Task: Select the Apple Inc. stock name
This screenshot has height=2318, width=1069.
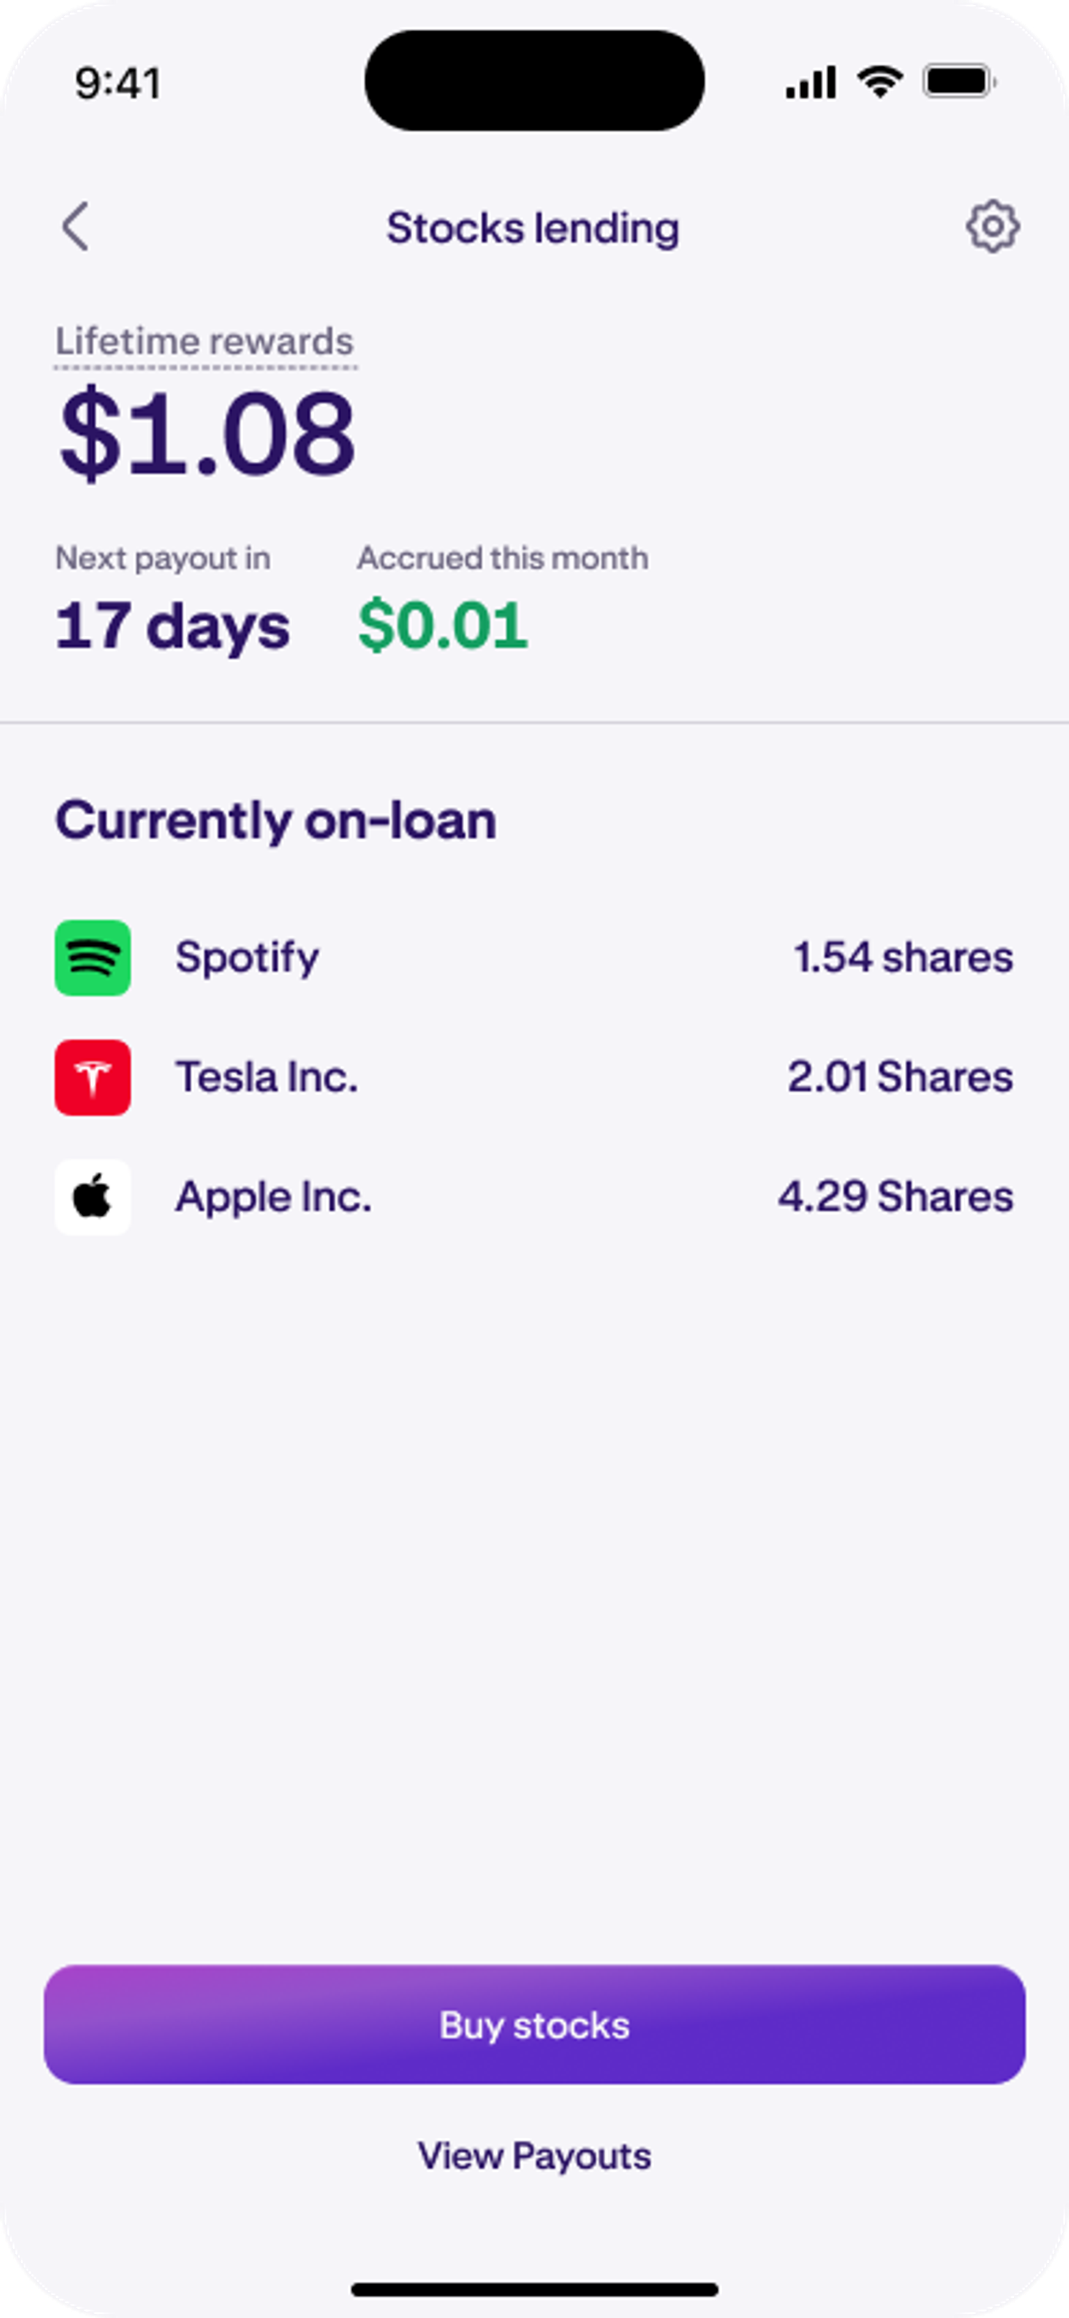Action: pos(273,1197)
